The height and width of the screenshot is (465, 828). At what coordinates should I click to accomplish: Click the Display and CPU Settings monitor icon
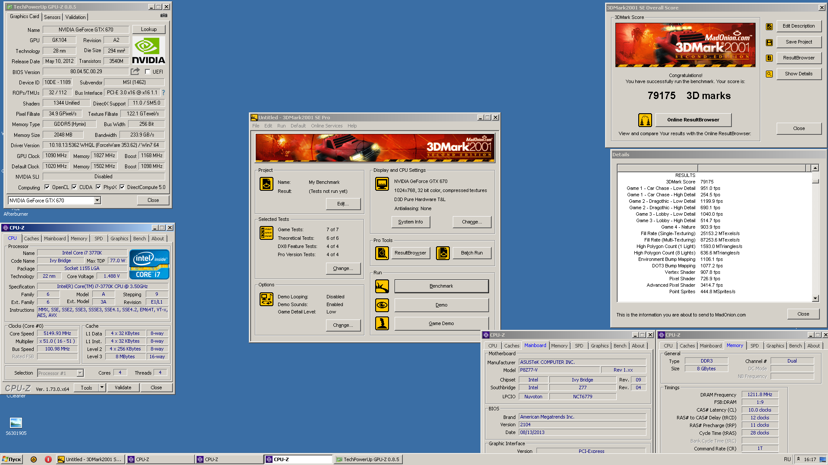click(x=382, y=184)
